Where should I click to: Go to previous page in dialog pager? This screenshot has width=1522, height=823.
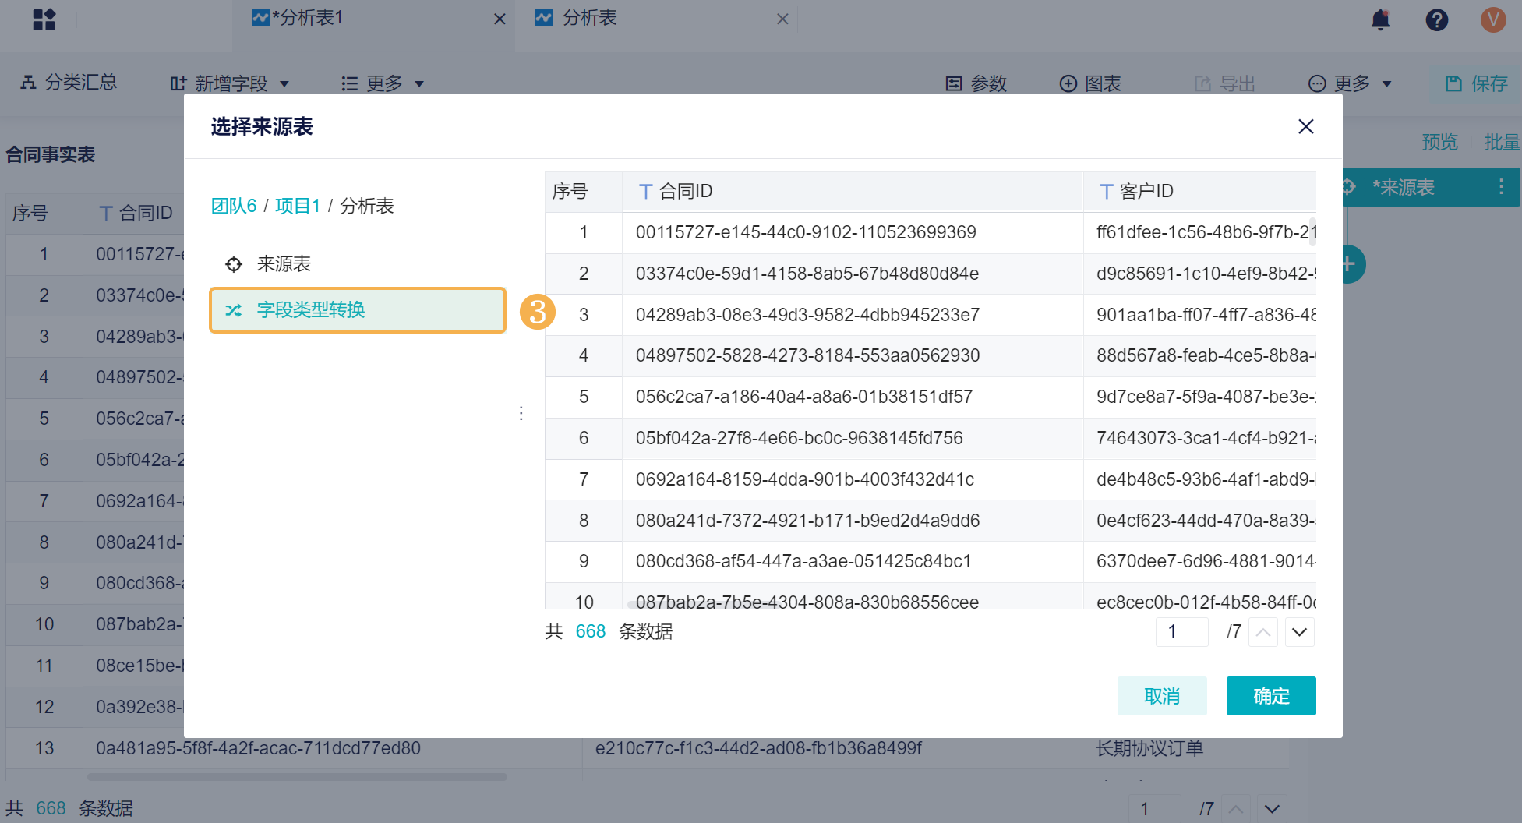(1262, 632)
